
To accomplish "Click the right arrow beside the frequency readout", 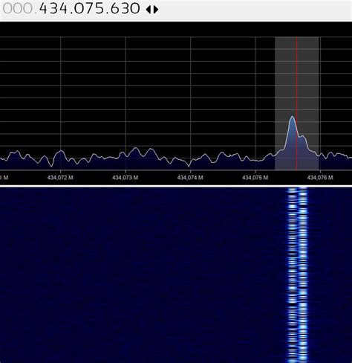I will pyautogui.click(x=156, y=10).
